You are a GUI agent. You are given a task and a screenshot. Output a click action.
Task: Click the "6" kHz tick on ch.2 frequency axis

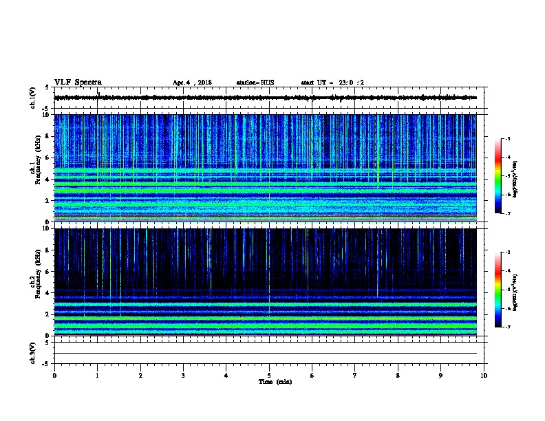(47, 272)
